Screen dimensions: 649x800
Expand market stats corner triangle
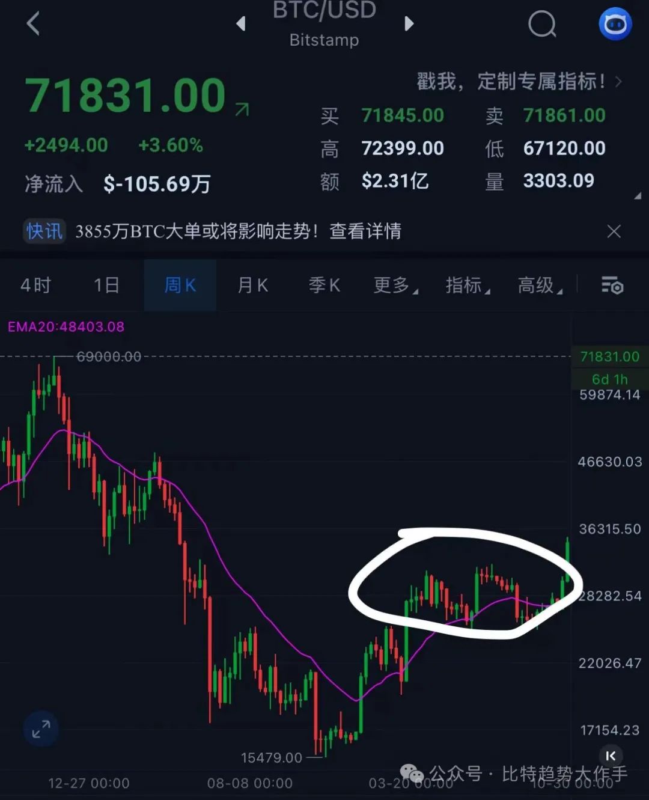point(638,195)
